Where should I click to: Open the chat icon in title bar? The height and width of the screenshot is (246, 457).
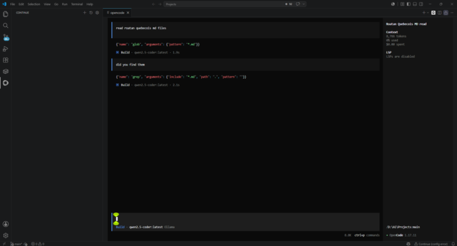[x=298, y=4]
